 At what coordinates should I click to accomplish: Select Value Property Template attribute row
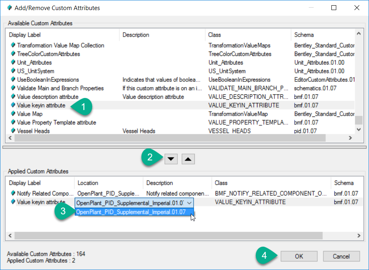pyautogui.click(x=56, y=123)
